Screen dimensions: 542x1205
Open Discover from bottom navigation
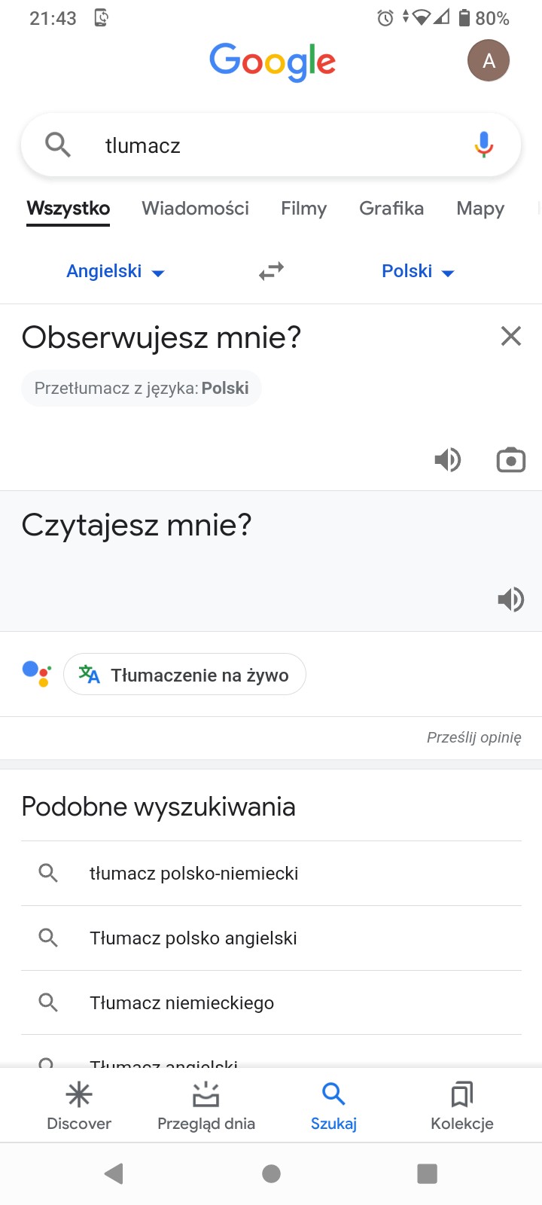pyautogui.click(x=79, y=1106)
